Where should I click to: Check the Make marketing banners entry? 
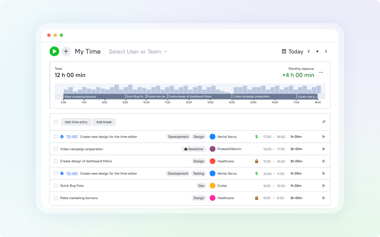click(56, 198)
